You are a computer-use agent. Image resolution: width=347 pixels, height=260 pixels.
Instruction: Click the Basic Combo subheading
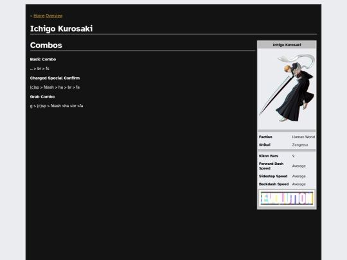(x=43, y=59)
